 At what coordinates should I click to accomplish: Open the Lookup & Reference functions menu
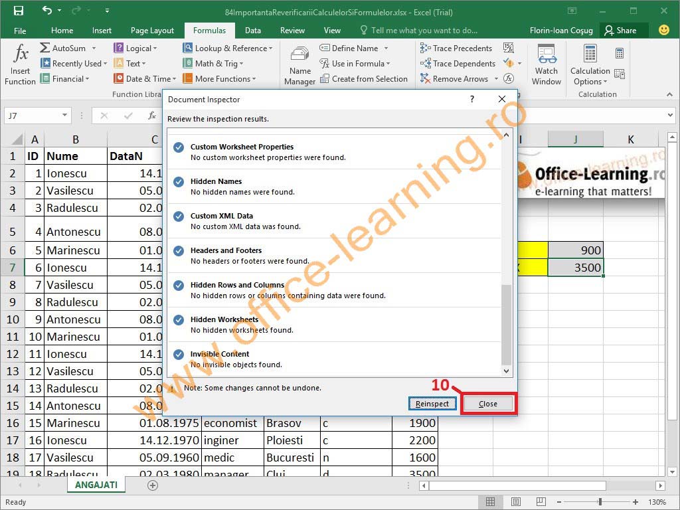[228, 48]
